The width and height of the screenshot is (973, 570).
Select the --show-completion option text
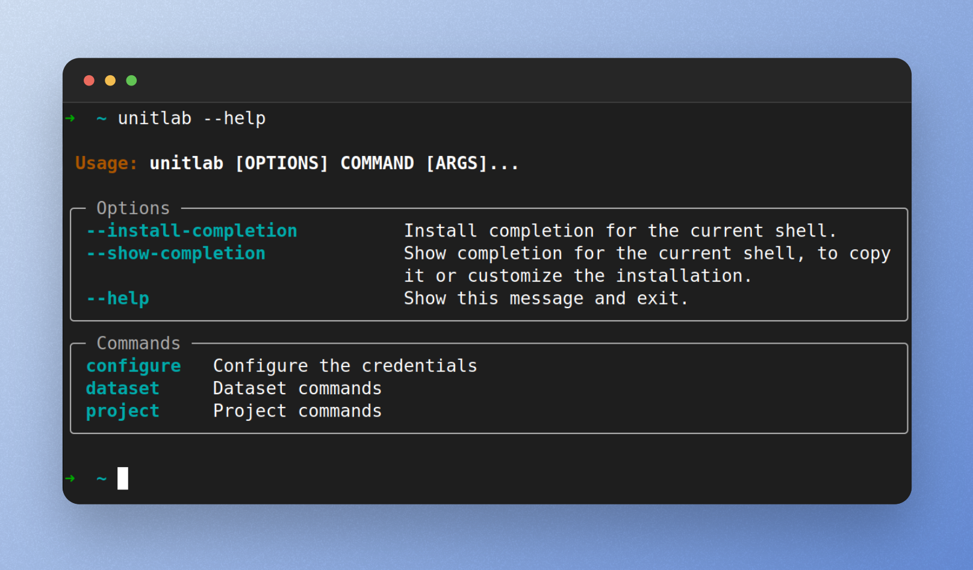(176, 253)
